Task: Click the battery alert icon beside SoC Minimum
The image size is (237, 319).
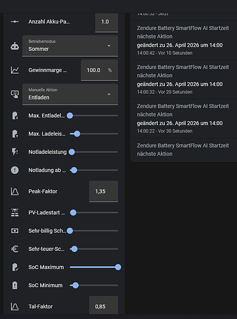Action: coord(15,285)
